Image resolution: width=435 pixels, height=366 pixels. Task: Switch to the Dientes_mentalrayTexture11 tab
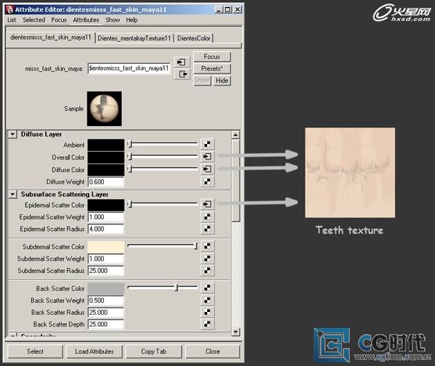pos(134,38)
